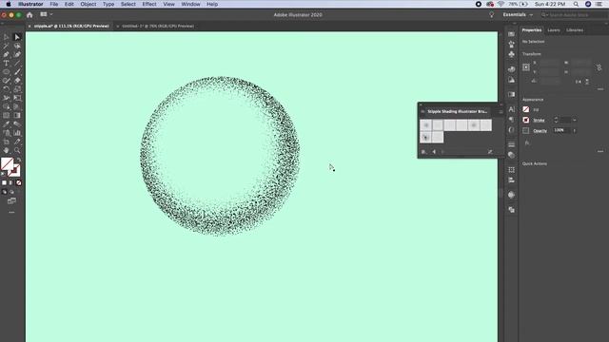609x342 pixels.
Task: Select the Artboard tool
Action: pos(6,142)
